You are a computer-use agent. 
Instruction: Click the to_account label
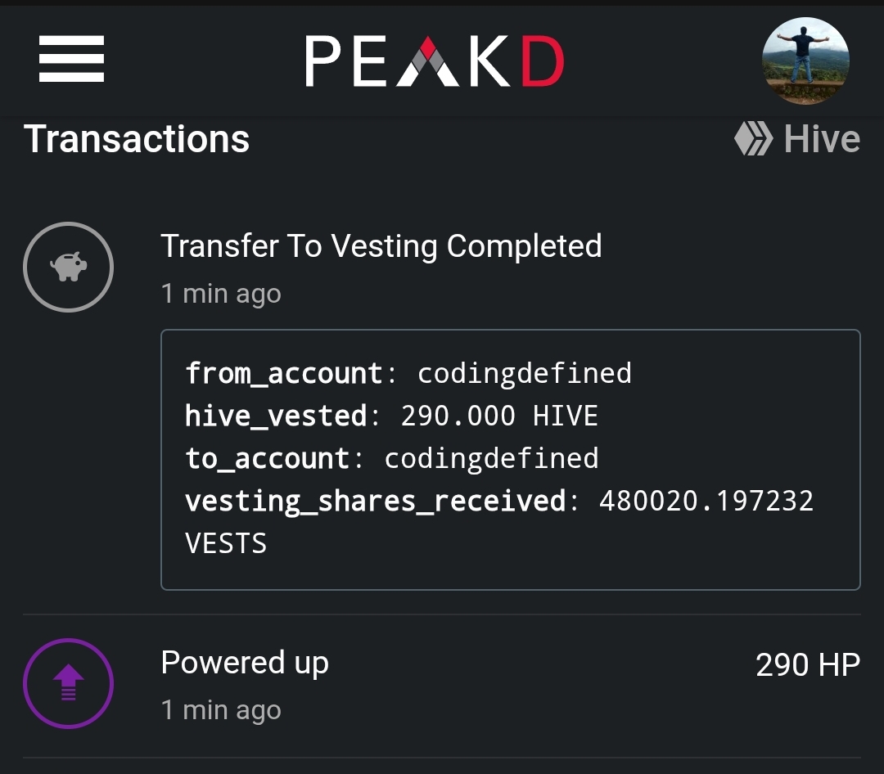267,458
